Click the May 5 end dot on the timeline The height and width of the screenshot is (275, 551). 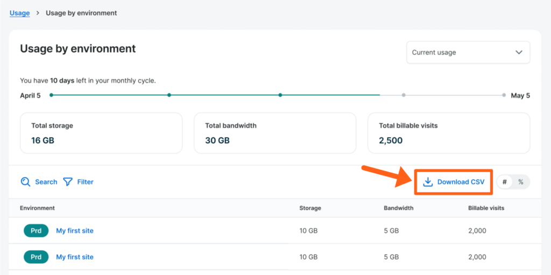tap(504, 95)
